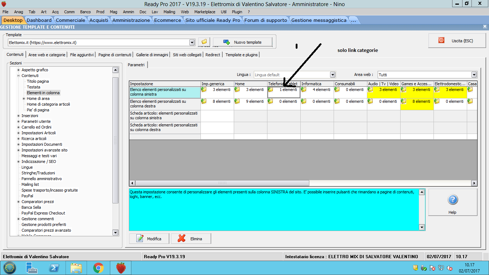Image resolution: width=489 pixels, height=275 pixels.
Task: Click the muted speaker tray icon
Action: (x=450, y=268)
